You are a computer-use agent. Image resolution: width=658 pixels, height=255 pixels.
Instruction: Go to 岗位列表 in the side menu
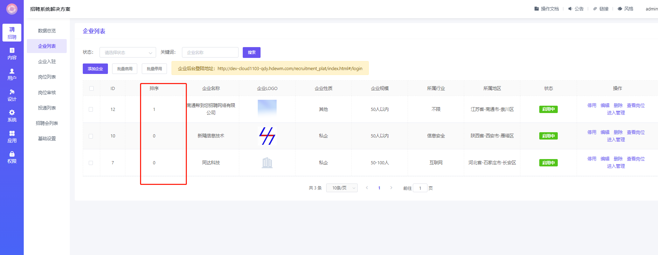click(47, 77)
